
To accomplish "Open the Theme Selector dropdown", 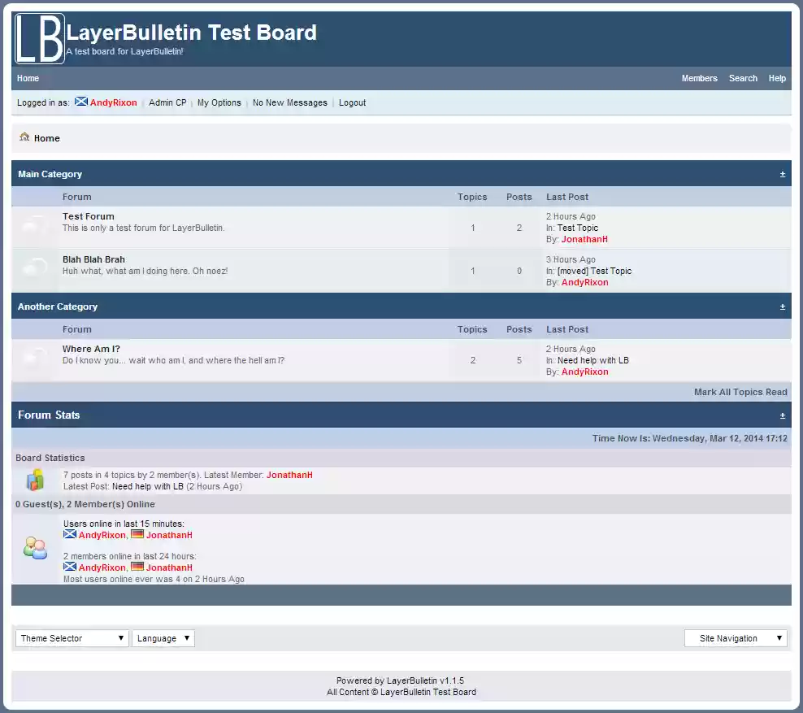I will point(72,638).
